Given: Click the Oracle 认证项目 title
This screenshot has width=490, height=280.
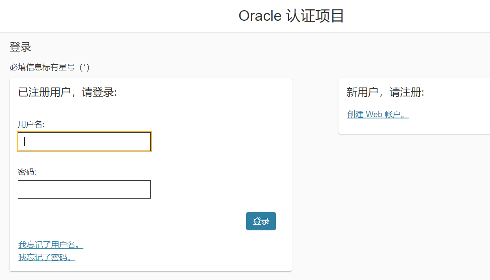Looking at the screenshot, I should coord(291,16).
